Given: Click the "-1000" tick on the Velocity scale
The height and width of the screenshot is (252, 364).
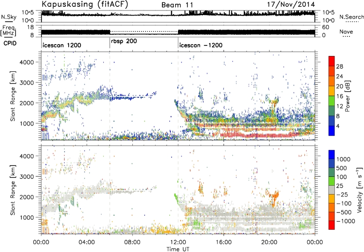Looking at the screenshot, I should click(346, 221).
